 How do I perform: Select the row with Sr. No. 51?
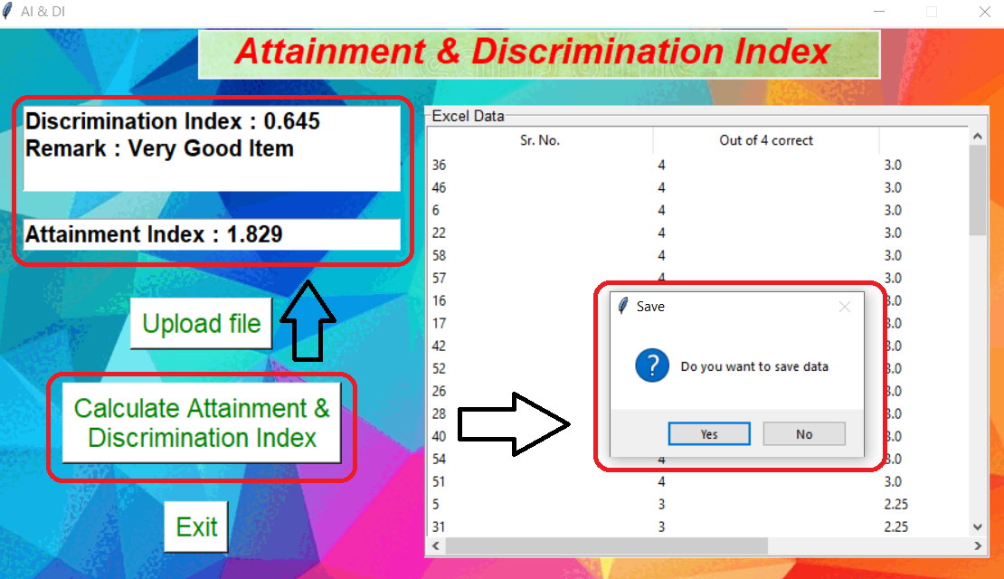click(698, 481)
